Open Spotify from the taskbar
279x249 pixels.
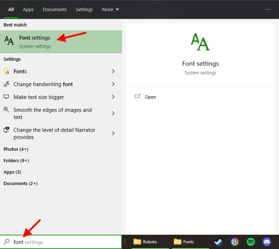coord(251,242)
